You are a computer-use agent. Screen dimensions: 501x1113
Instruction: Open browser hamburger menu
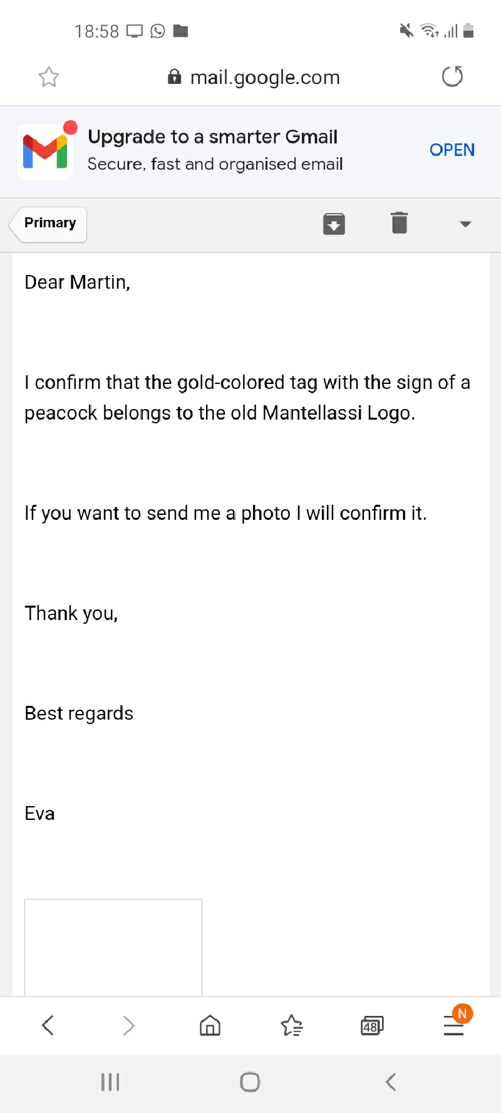(453, 1026)
